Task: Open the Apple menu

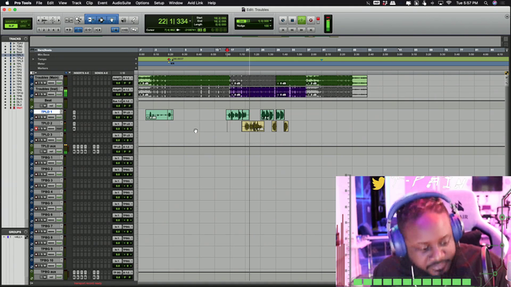Action: pyautogui.click(x=7, y=3)
